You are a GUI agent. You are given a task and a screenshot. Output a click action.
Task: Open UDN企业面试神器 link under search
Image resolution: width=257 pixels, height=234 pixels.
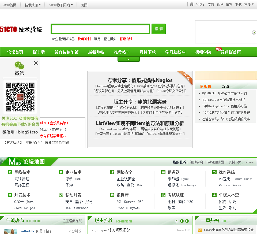(x=62, y=39)
